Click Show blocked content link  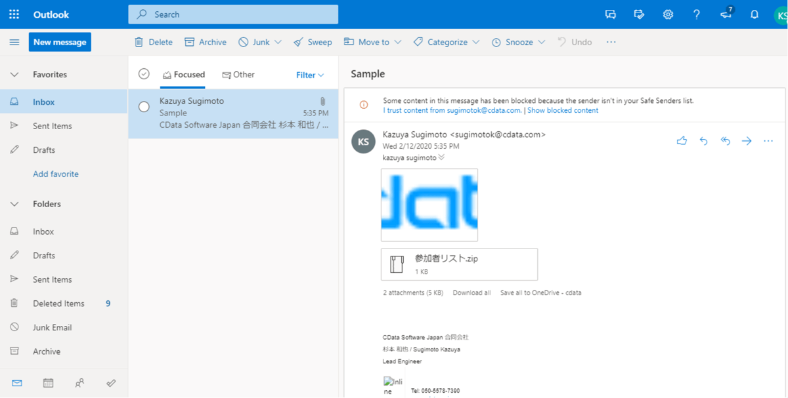tap(563, 110)
